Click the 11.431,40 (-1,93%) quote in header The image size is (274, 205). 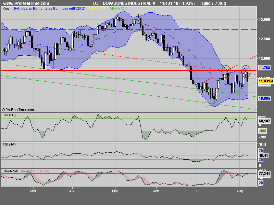(x=177, y=3)
